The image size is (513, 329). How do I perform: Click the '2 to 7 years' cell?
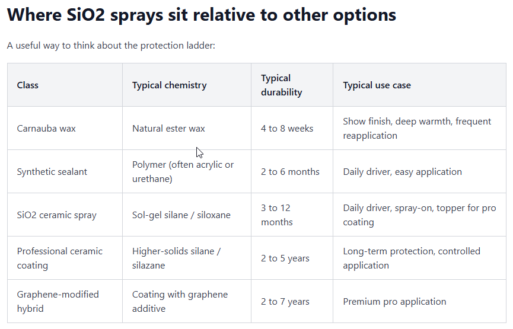(x=292, y=301)
